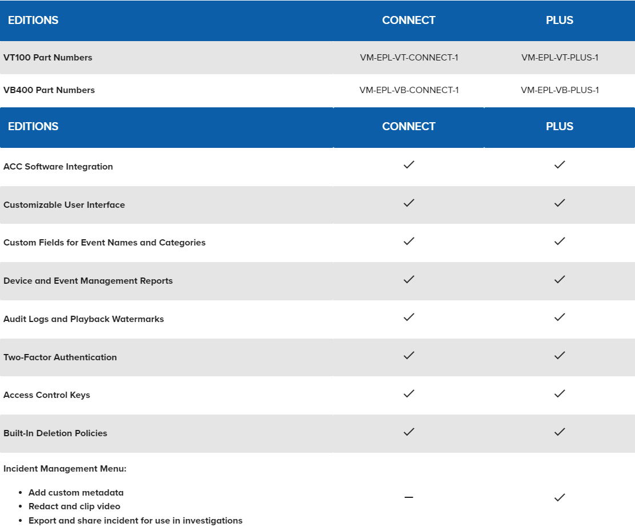Select the PLUS header in top table
635x527 pixels.
(559, 20)
